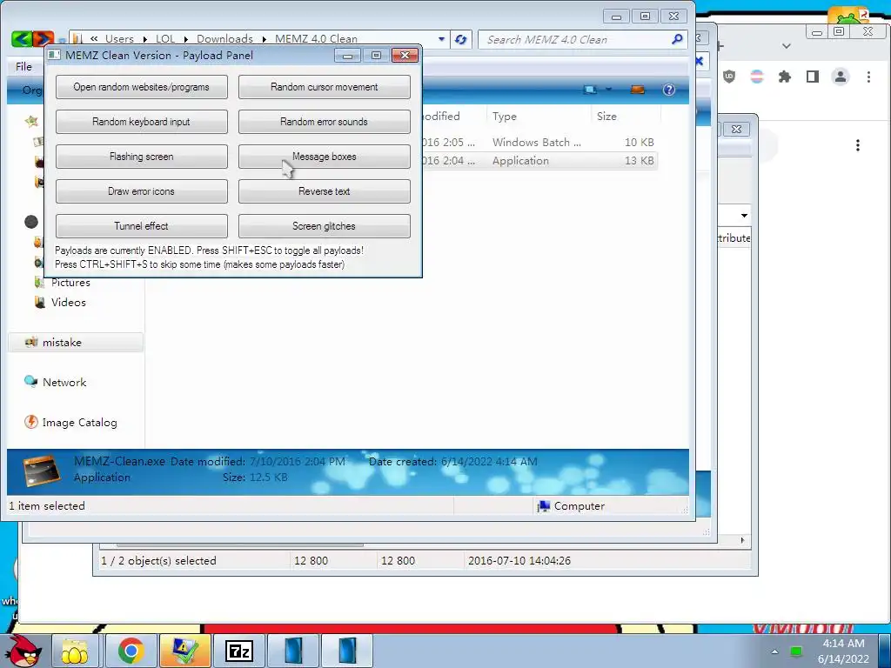Select LOL in the address breadcrumb
Viewport: 891px width, 668px height.
pos(165,38)
